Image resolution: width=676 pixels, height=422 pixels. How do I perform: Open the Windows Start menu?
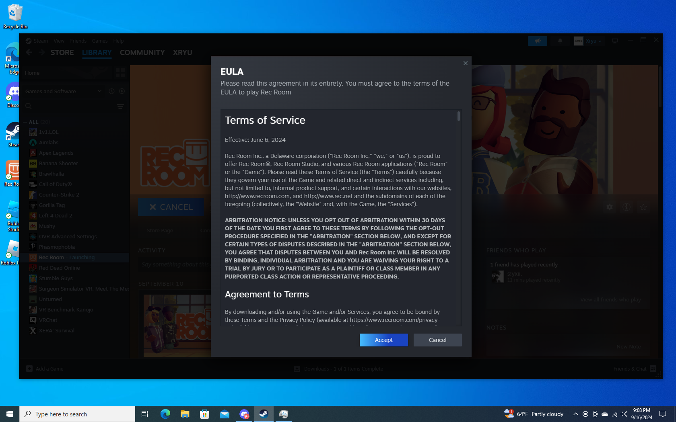pyautogui.click(x=10, y=414)
